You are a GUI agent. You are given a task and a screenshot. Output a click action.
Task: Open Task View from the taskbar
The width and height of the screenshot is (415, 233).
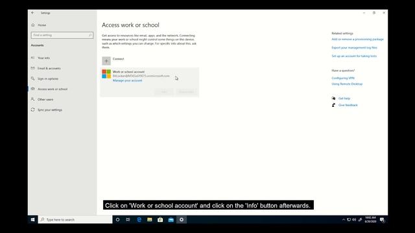(x=128, y=219)
